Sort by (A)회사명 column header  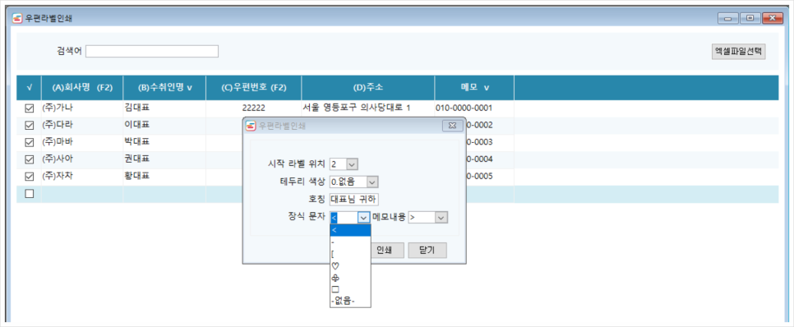(x=82, y=88)
